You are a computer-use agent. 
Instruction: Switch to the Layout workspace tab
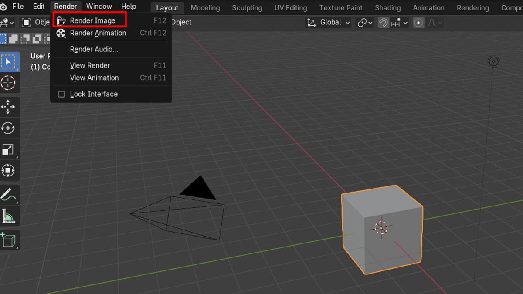point(167,8)
